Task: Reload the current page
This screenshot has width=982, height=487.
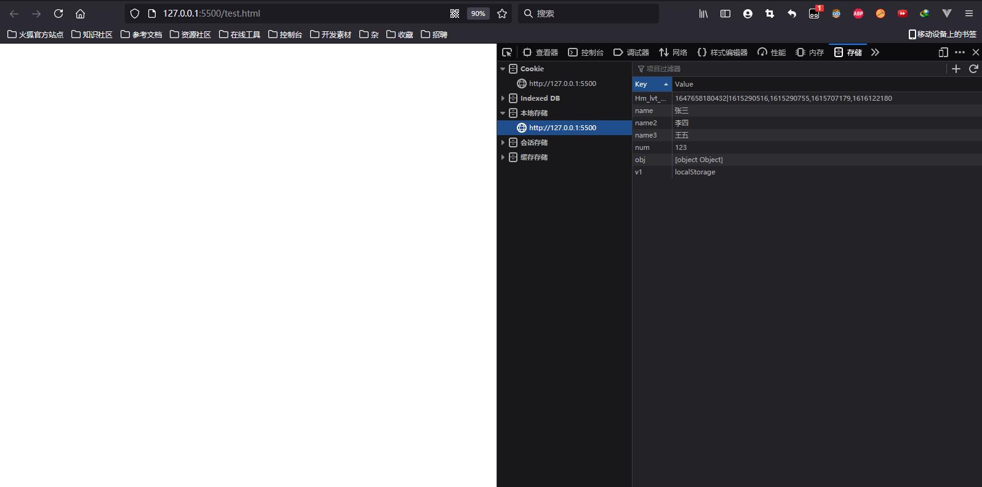Action: pyautogui.click(x=58, y=14)
